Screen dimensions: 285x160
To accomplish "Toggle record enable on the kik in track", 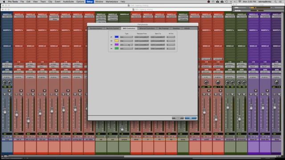I will [21, 90].
